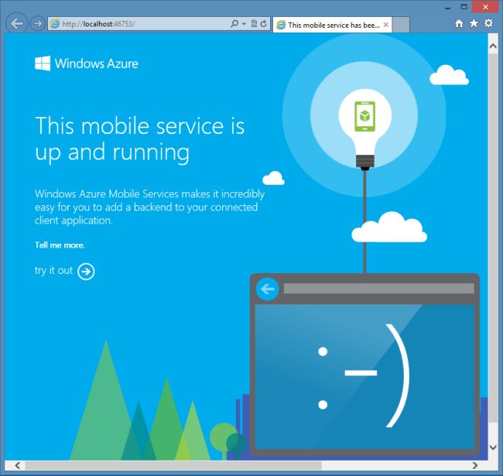Maximize the browser window
Image resolution: width=503 pixels, height=476 pixels.
click(464, 7)
